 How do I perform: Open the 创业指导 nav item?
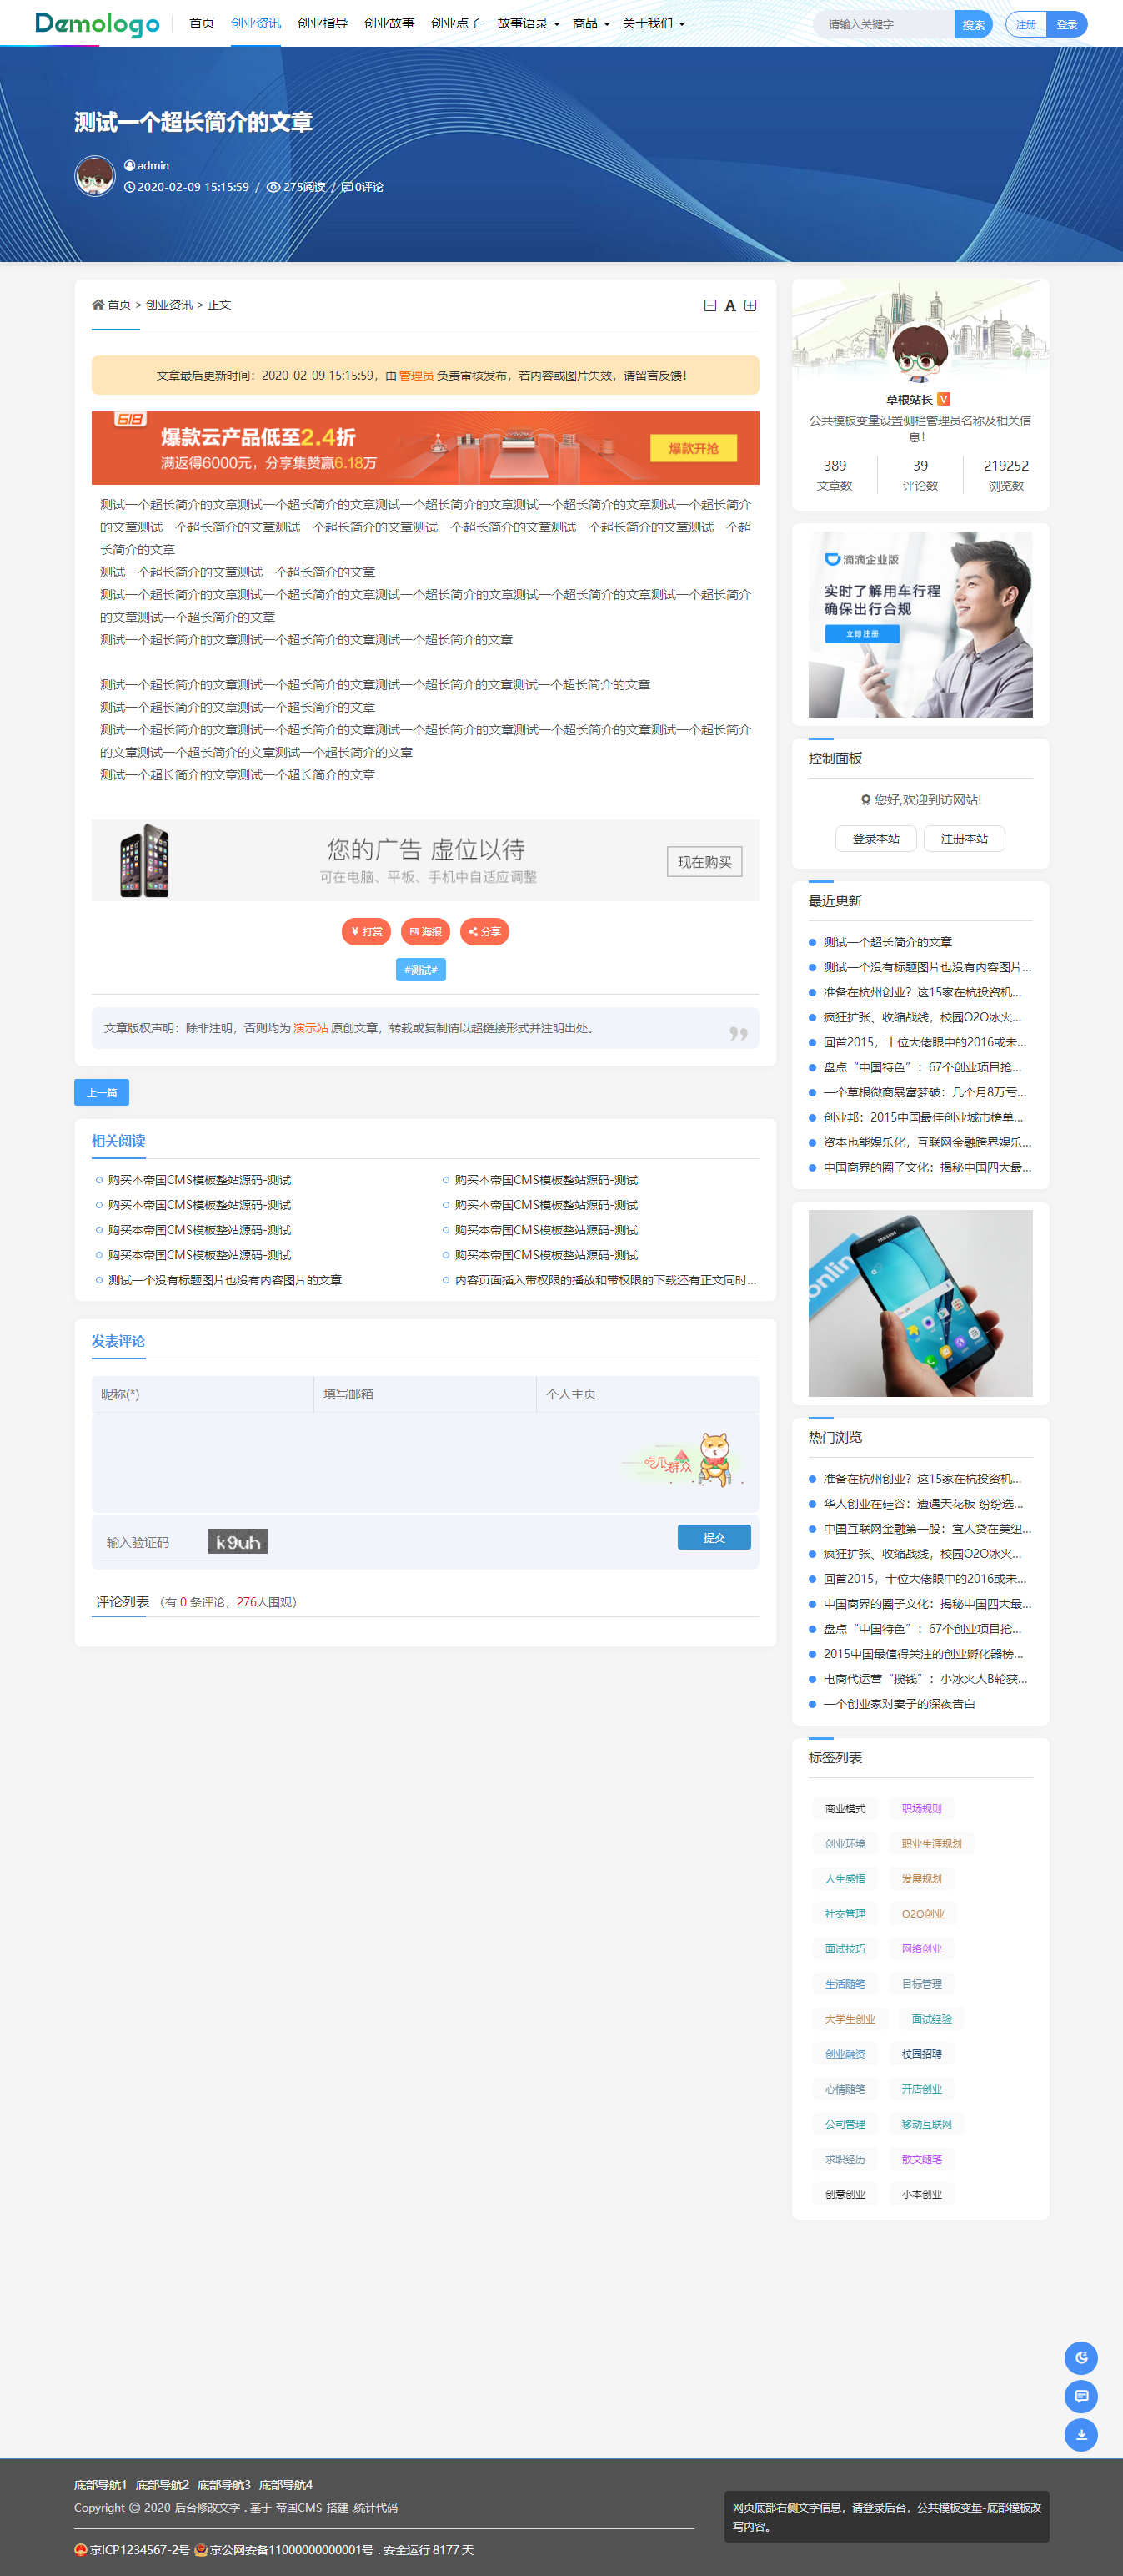[x=323, y=23]
